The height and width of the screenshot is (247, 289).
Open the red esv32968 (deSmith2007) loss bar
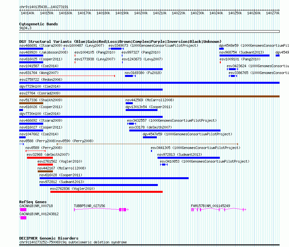(x=40, y=158)
